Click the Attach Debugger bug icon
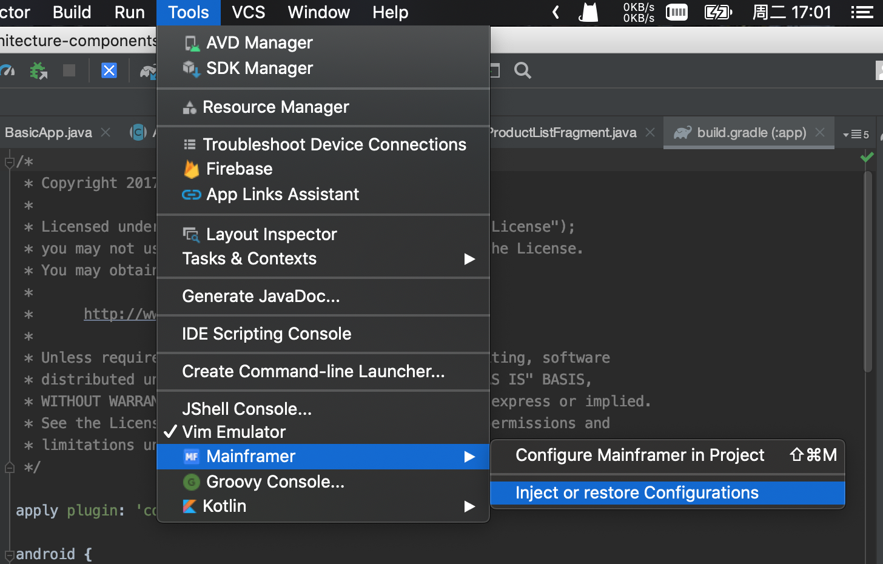Screen dimensions: 883x564 (39, 71)
